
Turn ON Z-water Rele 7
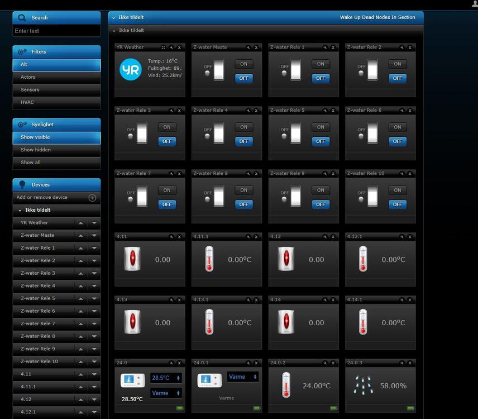[x=167, y=191]
